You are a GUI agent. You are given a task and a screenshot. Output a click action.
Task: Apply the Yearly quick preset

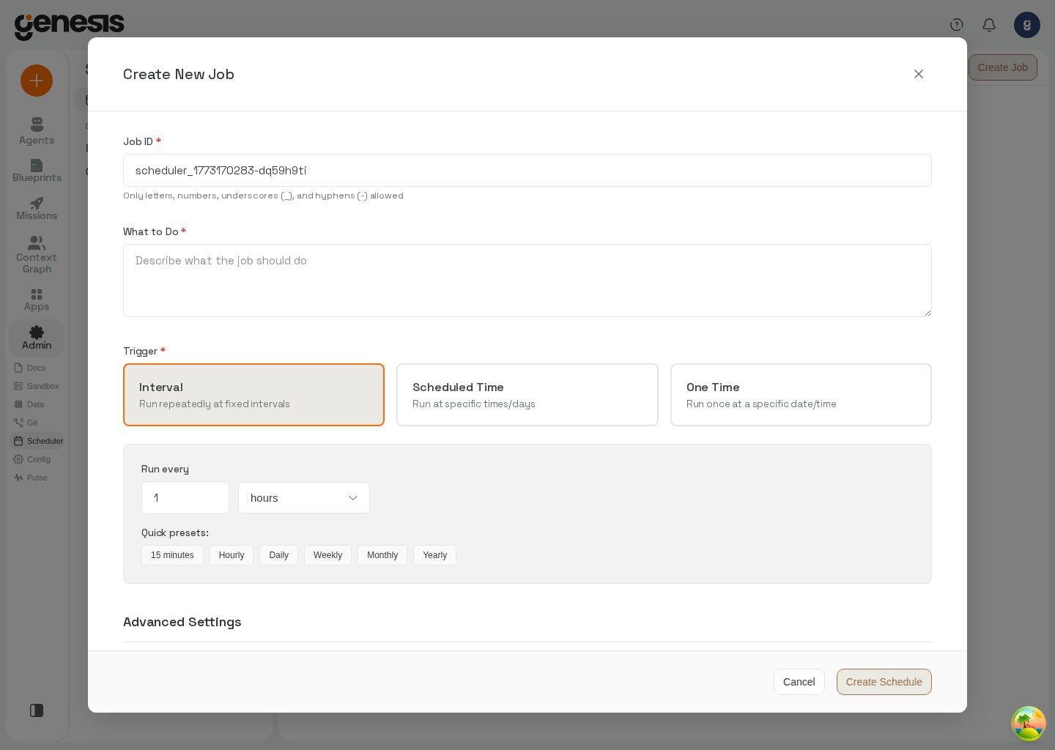(x=434, y=555)
